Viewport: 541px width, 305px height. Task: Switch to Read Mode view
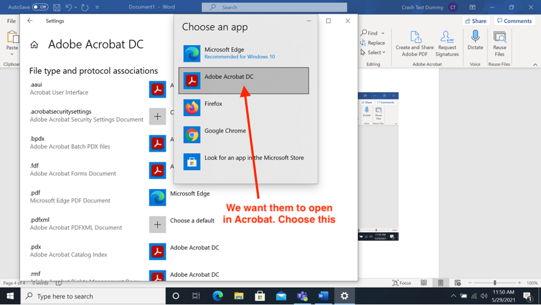click(x=424, y=283)
